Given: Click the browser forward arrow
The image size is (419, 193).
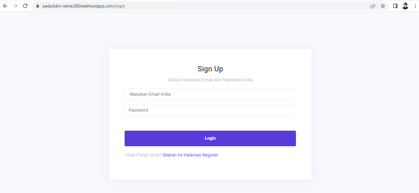Looking at the screenshot, I should [15, 6].
